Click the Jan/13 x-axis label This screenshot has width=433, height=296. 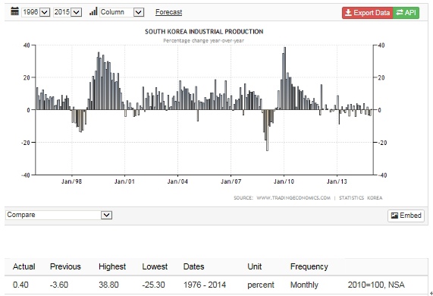click(x=337, y=181)
